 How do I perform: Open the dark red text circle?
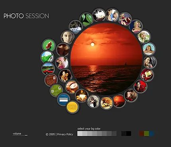coord(51,80)
